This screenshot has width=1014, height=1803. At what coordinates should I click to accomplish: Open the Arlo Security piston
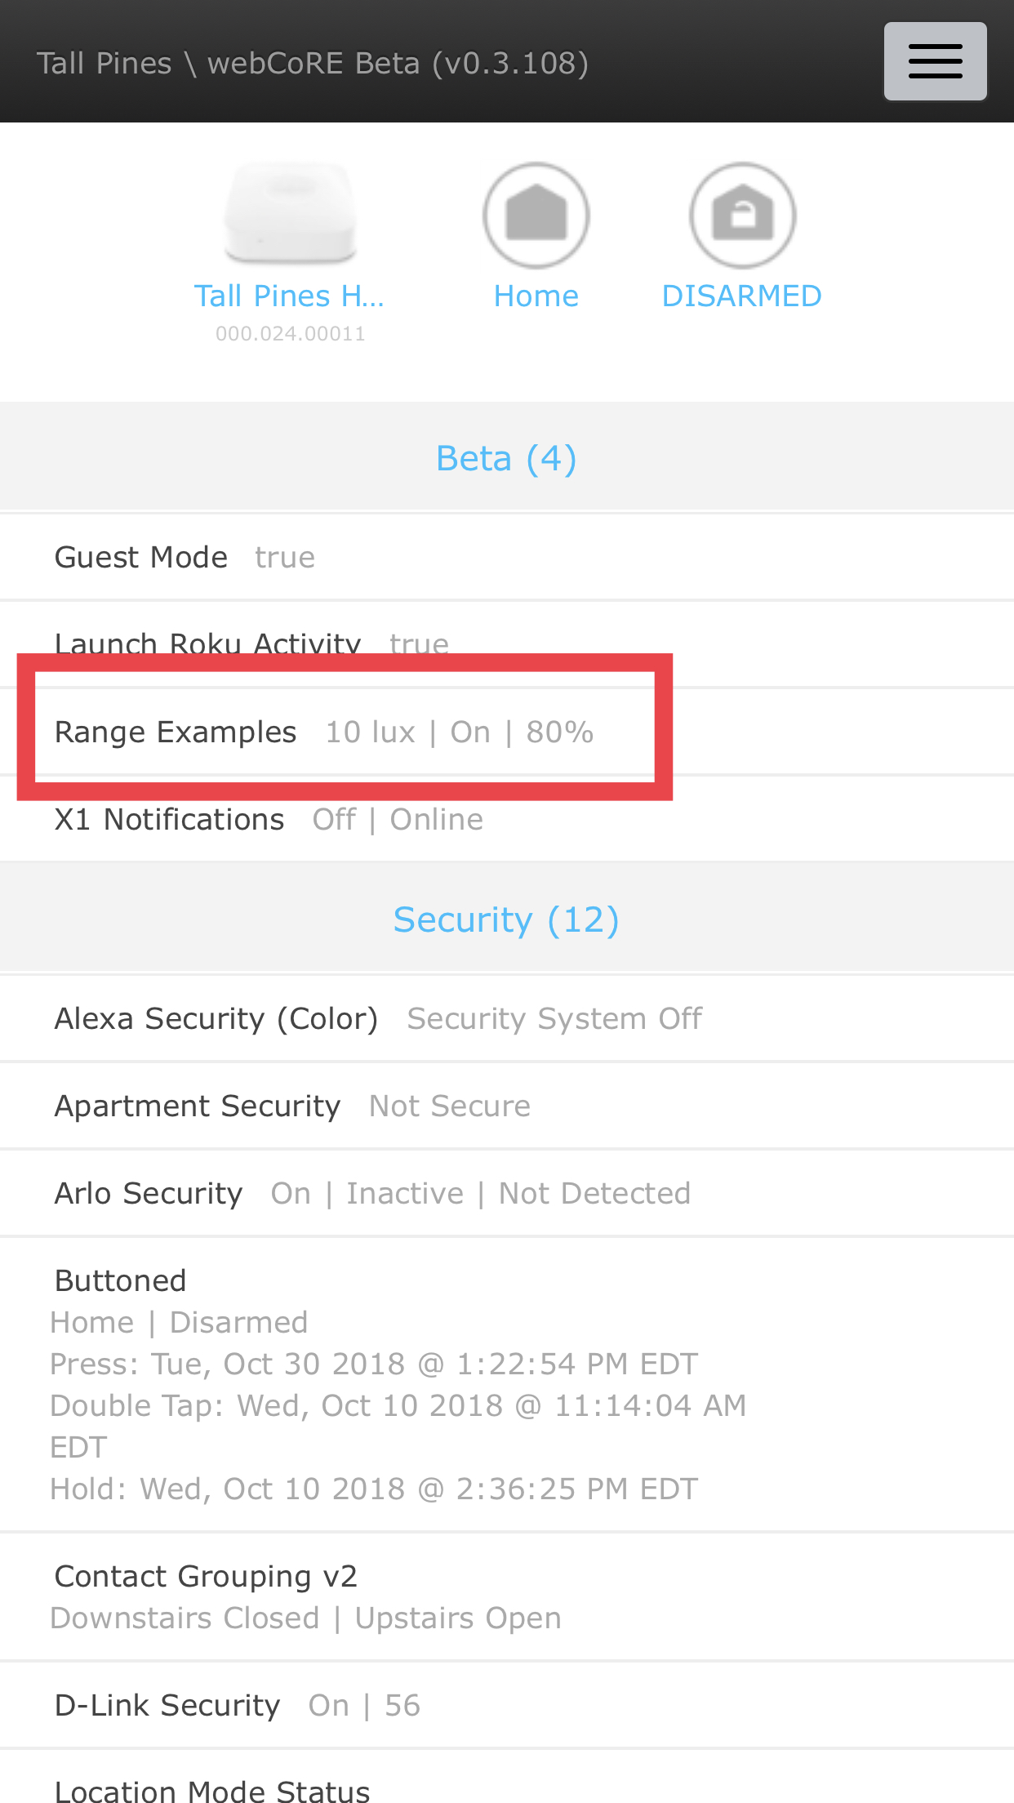pyautogui.click(x=507, y=1193)
